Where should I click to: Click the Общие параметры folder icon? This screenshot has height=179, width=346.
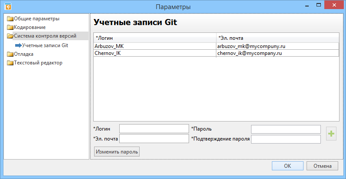pyautogui.click(x=10, y=19)
